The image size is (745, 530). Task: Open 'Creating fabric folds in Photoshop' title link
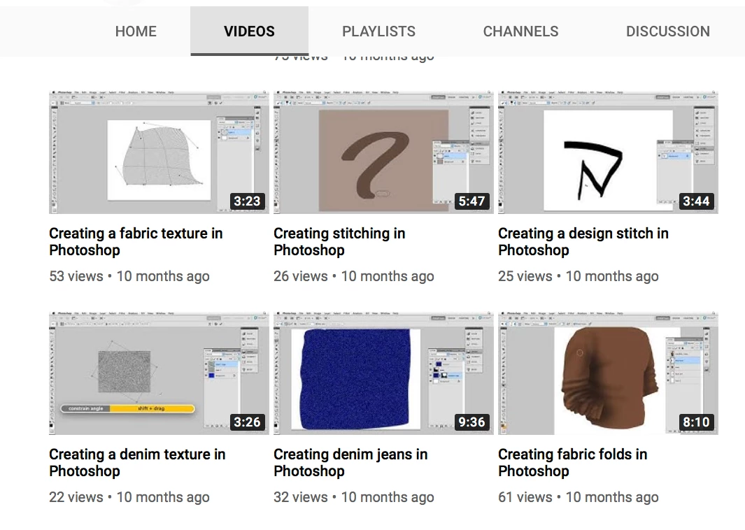point(572,463)
